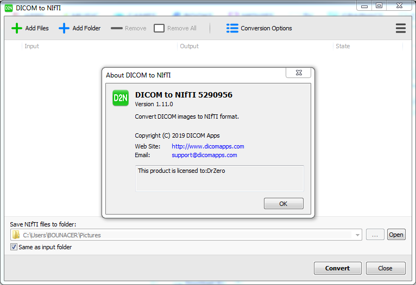Open the hamburger menu at top right
416x285 pixels.
tap(401, 28)
